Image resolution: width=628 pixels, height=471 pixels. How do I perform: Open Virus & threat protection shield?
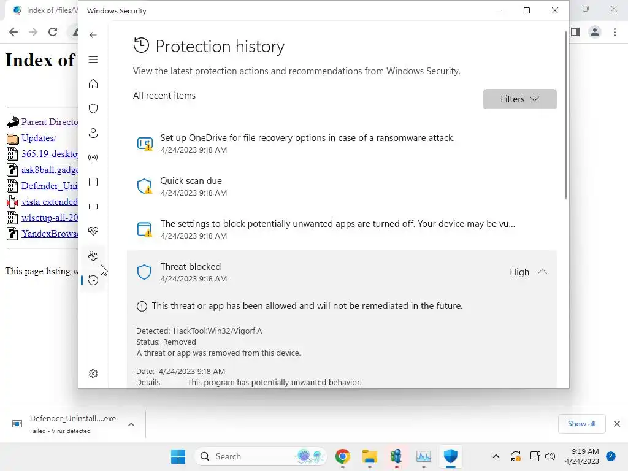(x=93, y=109)
